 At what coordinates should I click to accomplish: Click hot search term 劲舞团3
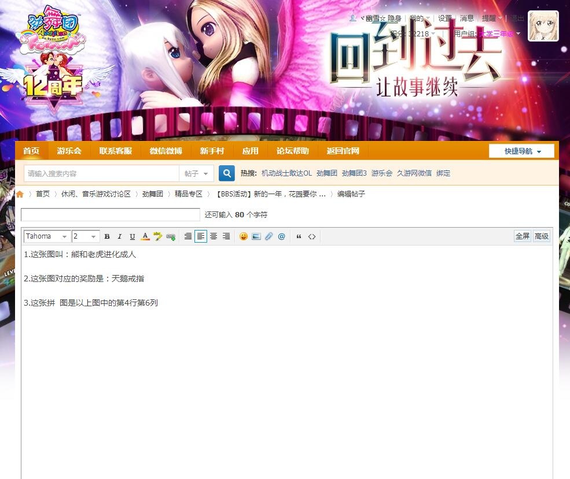tap(354, 173)
